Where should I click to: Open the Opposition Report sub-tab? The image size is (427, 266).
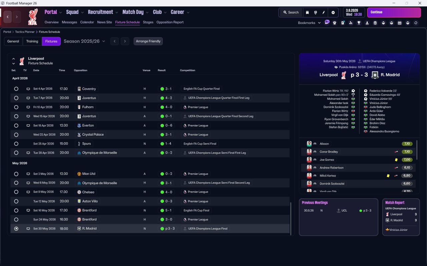[x=170, y=22]
